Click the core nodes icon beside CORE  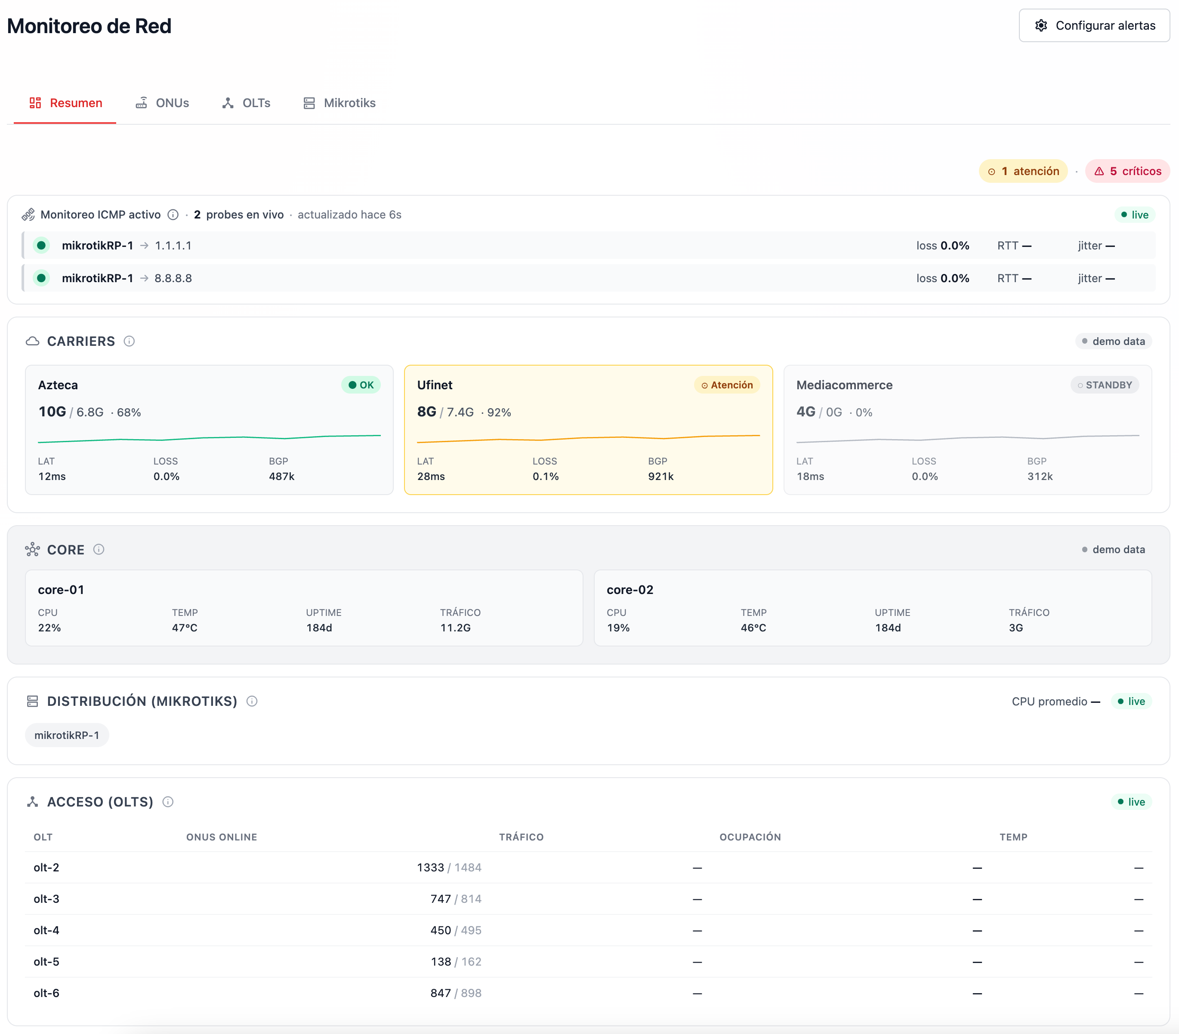pyautogui.click(x=32, y=549)
